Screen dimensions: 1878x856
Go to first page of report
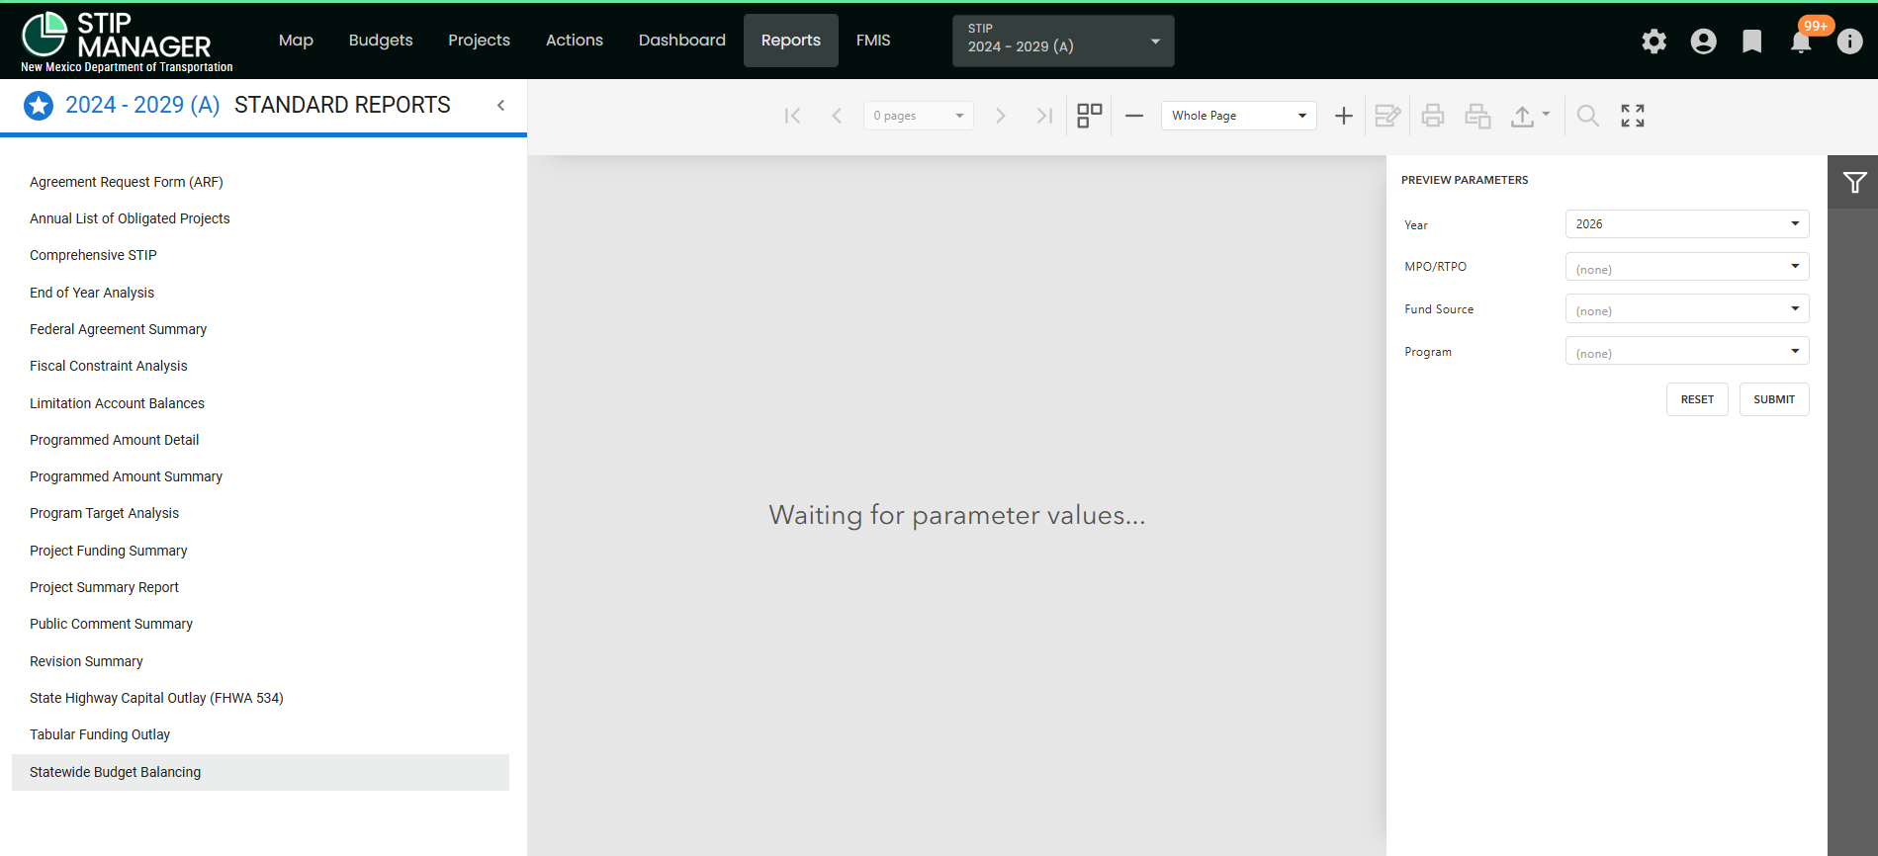(x=792, y=116)
